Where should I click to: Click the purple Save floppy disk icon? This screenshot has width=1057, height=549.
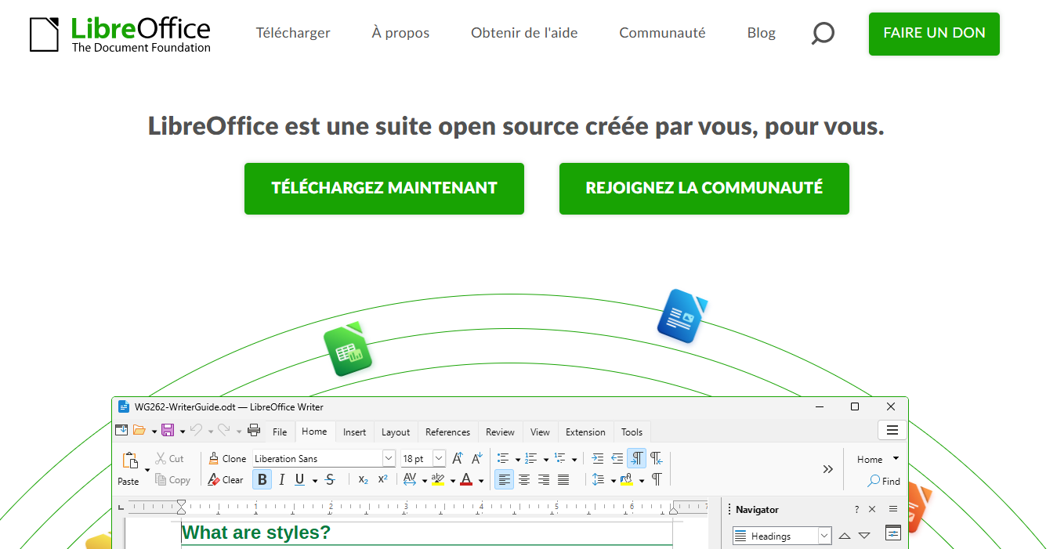168,430
